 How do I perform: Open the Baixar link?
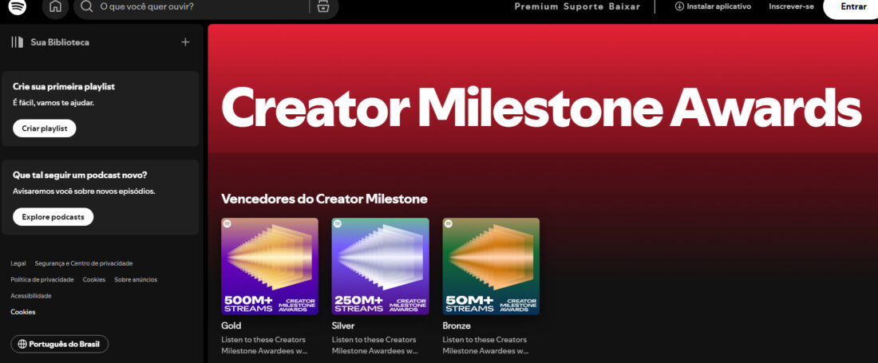[624, 6]
